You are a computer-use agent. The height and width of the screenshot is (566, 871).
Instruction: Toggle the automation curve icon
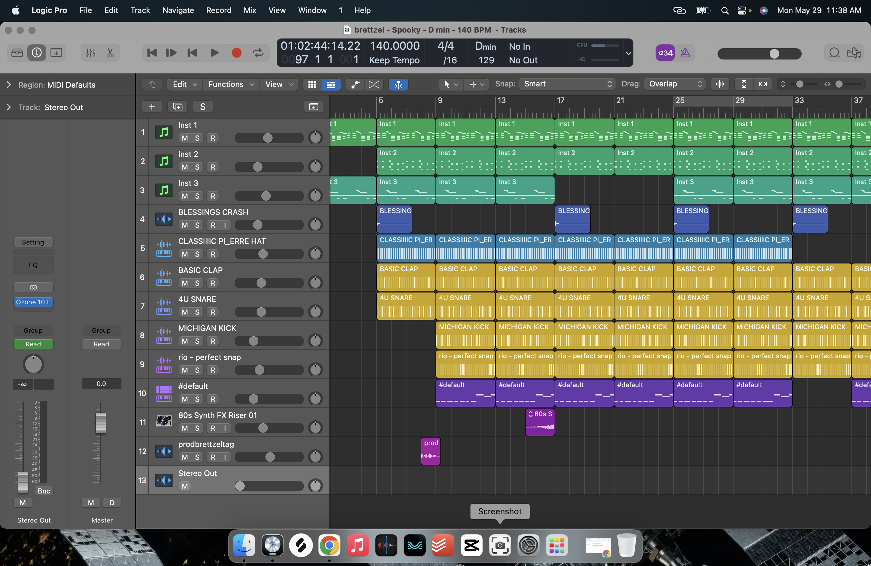(354, 84)
